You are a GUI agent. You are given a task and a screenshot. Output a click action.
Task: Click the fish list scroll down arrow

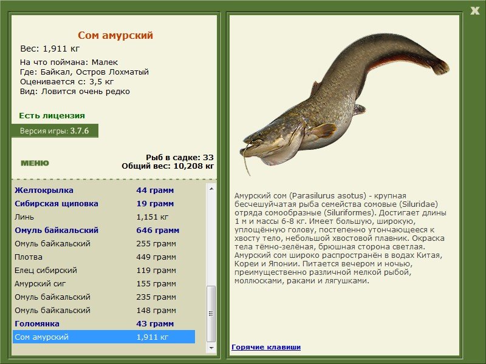tap(211, 349)
